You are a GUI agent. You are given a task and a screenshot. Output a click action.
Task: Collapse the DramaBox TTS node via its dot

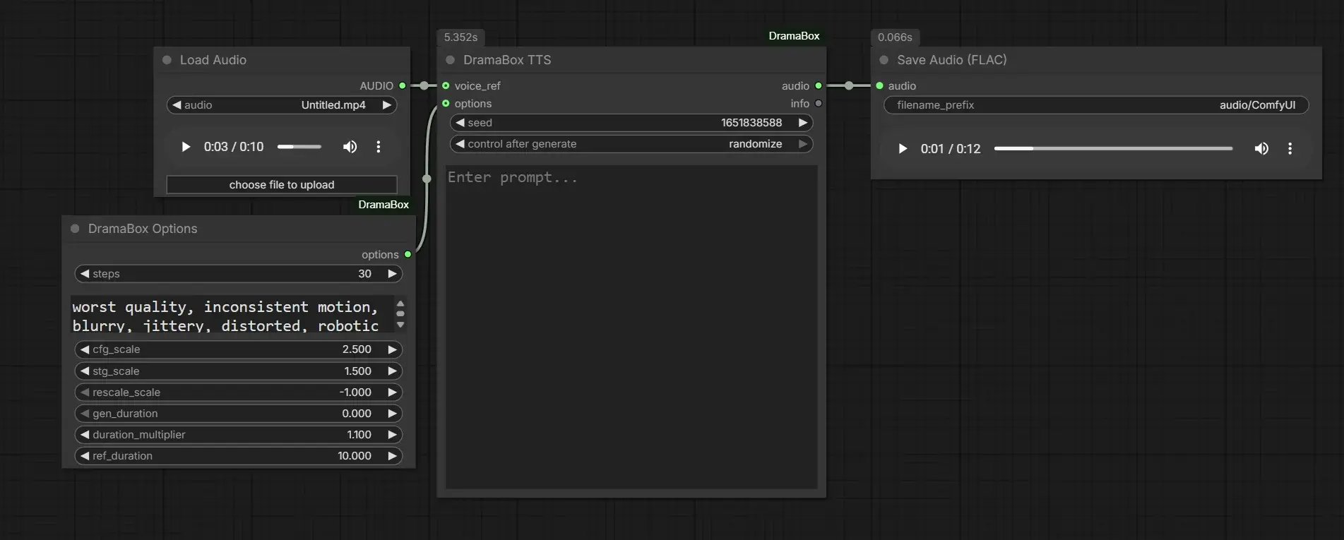click(x=451, y=60)
